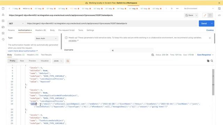Open the auth Type Basic Auth dropdown
The height and width of the screenshot is (125, 223).
point(46,39)
